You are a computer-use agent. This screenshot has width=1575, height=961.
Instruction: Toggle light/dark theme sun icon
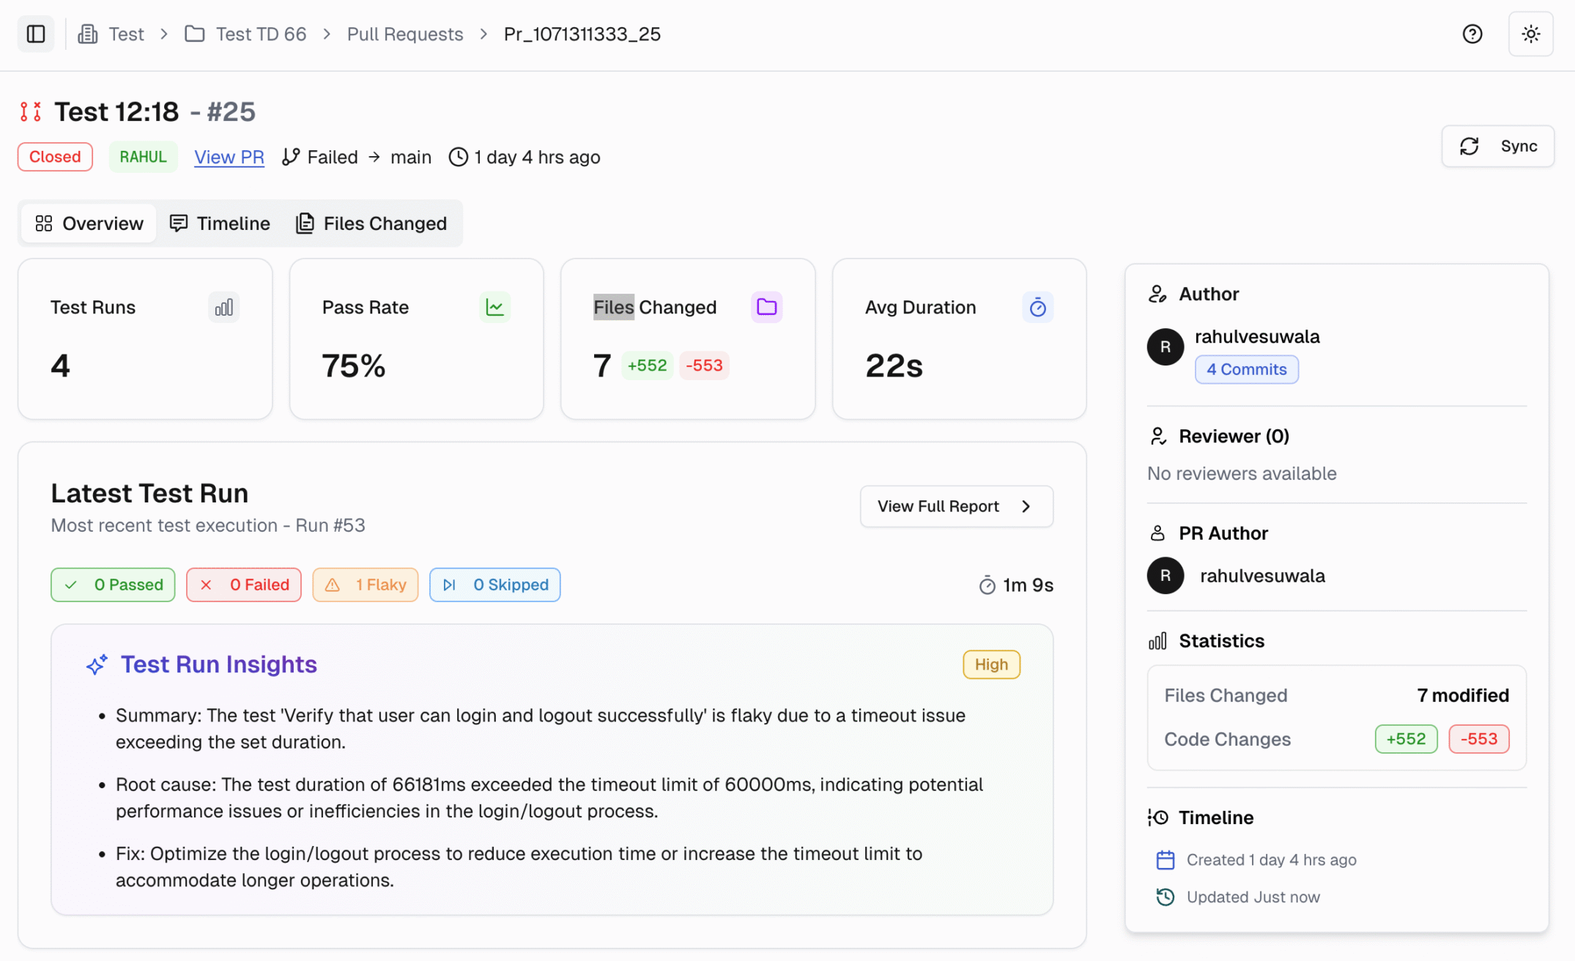coord(1530,34)
